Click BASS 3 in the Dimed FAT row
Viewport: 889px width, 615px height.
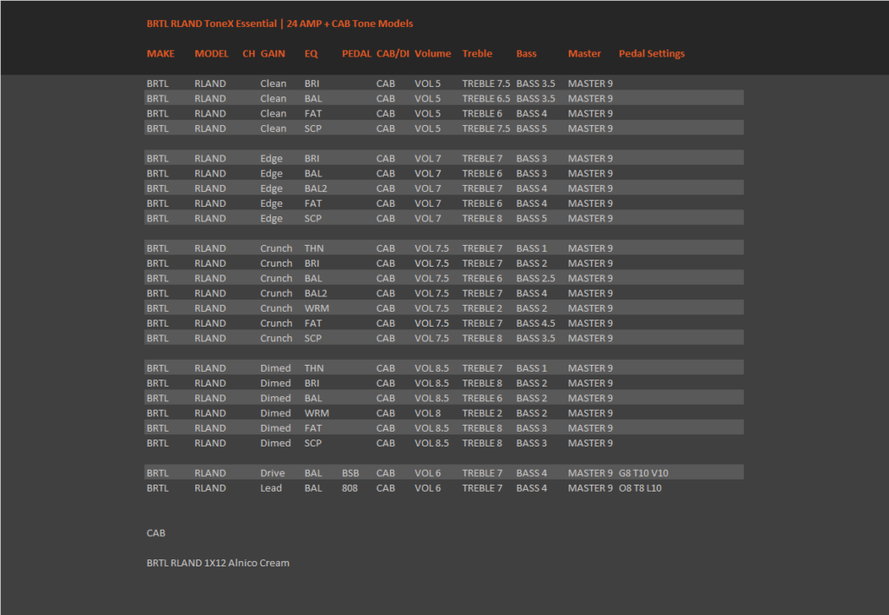[531, 427]
